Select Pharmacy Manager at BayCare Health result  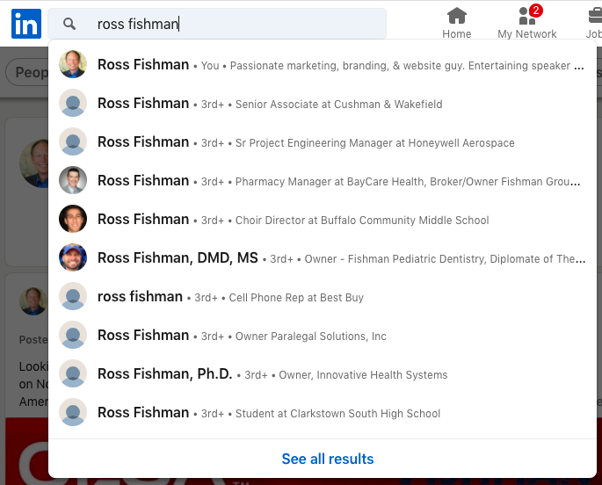[323, 180]
